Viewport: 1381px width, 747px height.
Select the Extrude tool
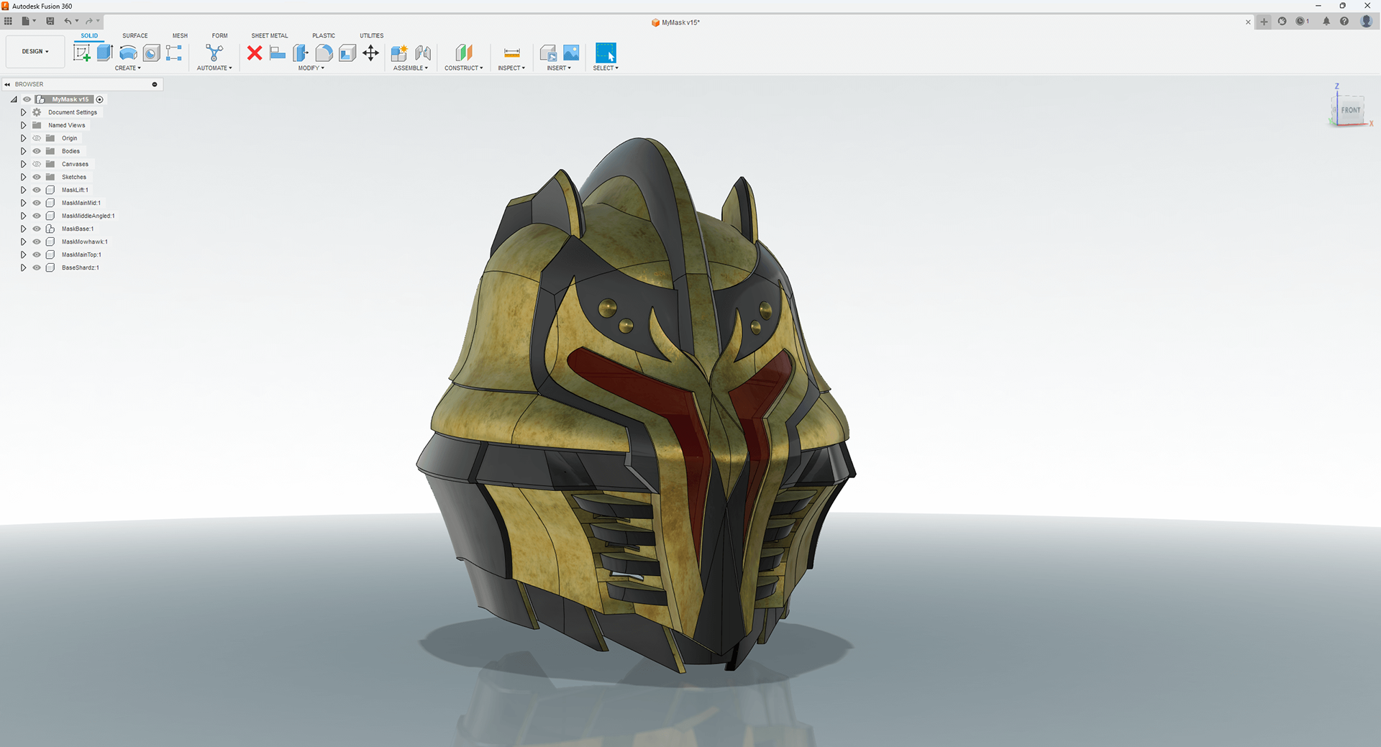tap(105, 52)
